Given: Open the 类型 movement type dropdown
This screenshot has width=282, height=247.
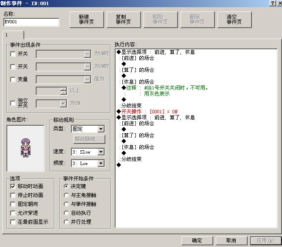Looking at the screenshot, I should click(x=101, y=129).
